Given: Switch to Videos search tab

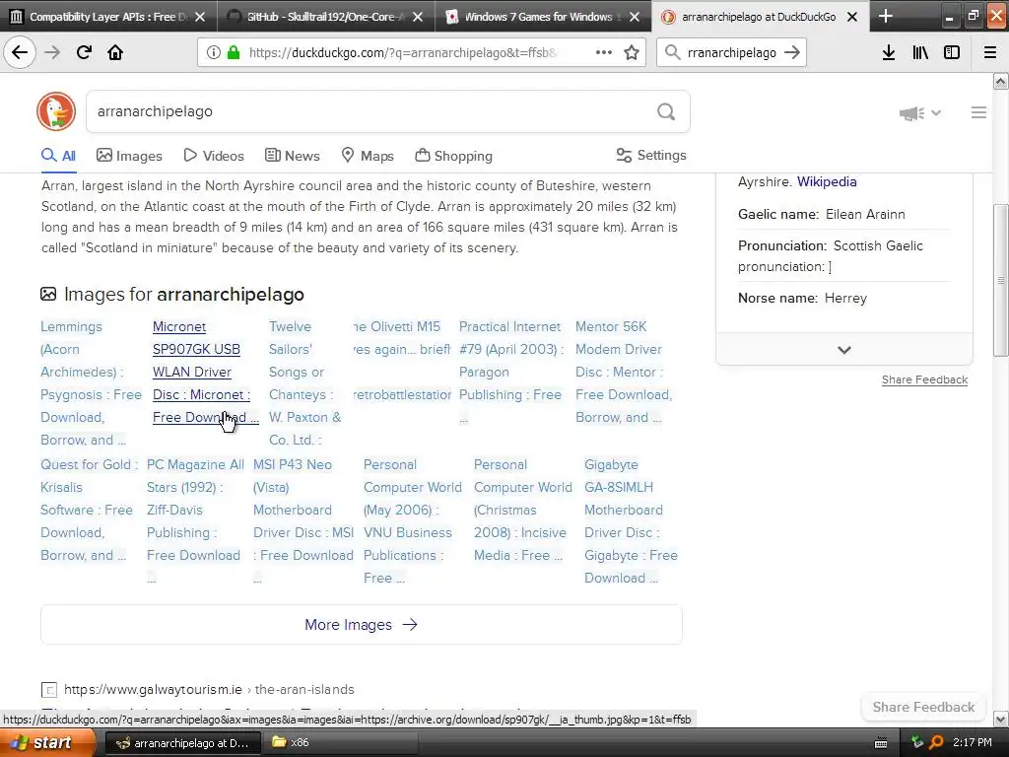Looking at the screenshot, I should pyautogui.click(x=214, y=156).
